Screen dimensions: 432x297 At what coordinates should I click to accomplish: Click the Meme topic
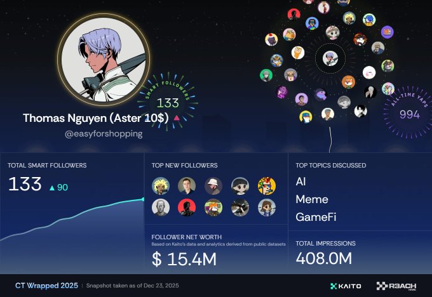coord(312,199)
